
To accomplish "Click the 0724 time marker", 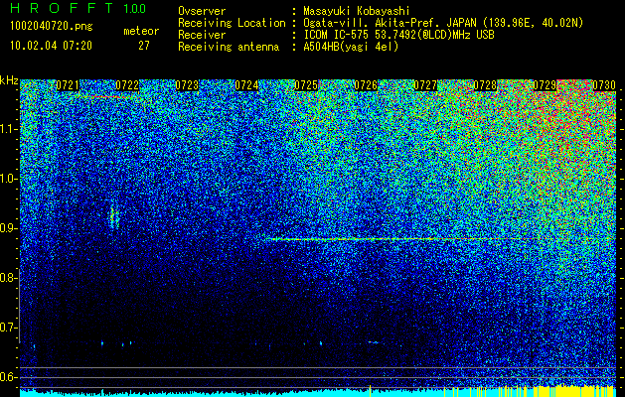I will [x=246, y=85].
